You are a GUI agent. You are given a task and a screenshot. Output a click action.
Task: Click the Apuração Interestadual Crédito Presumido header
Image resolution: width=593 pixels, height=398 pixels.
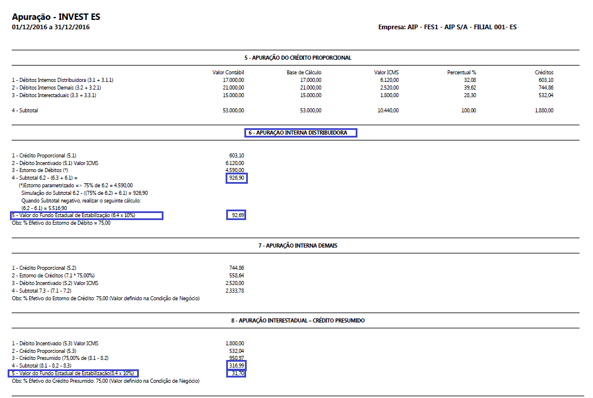click(x=298, y=321)
